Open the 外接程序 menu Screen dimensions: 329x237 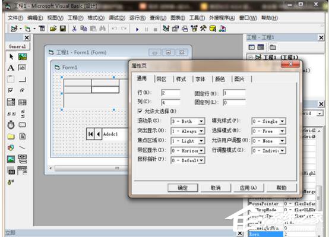[222, 18]
